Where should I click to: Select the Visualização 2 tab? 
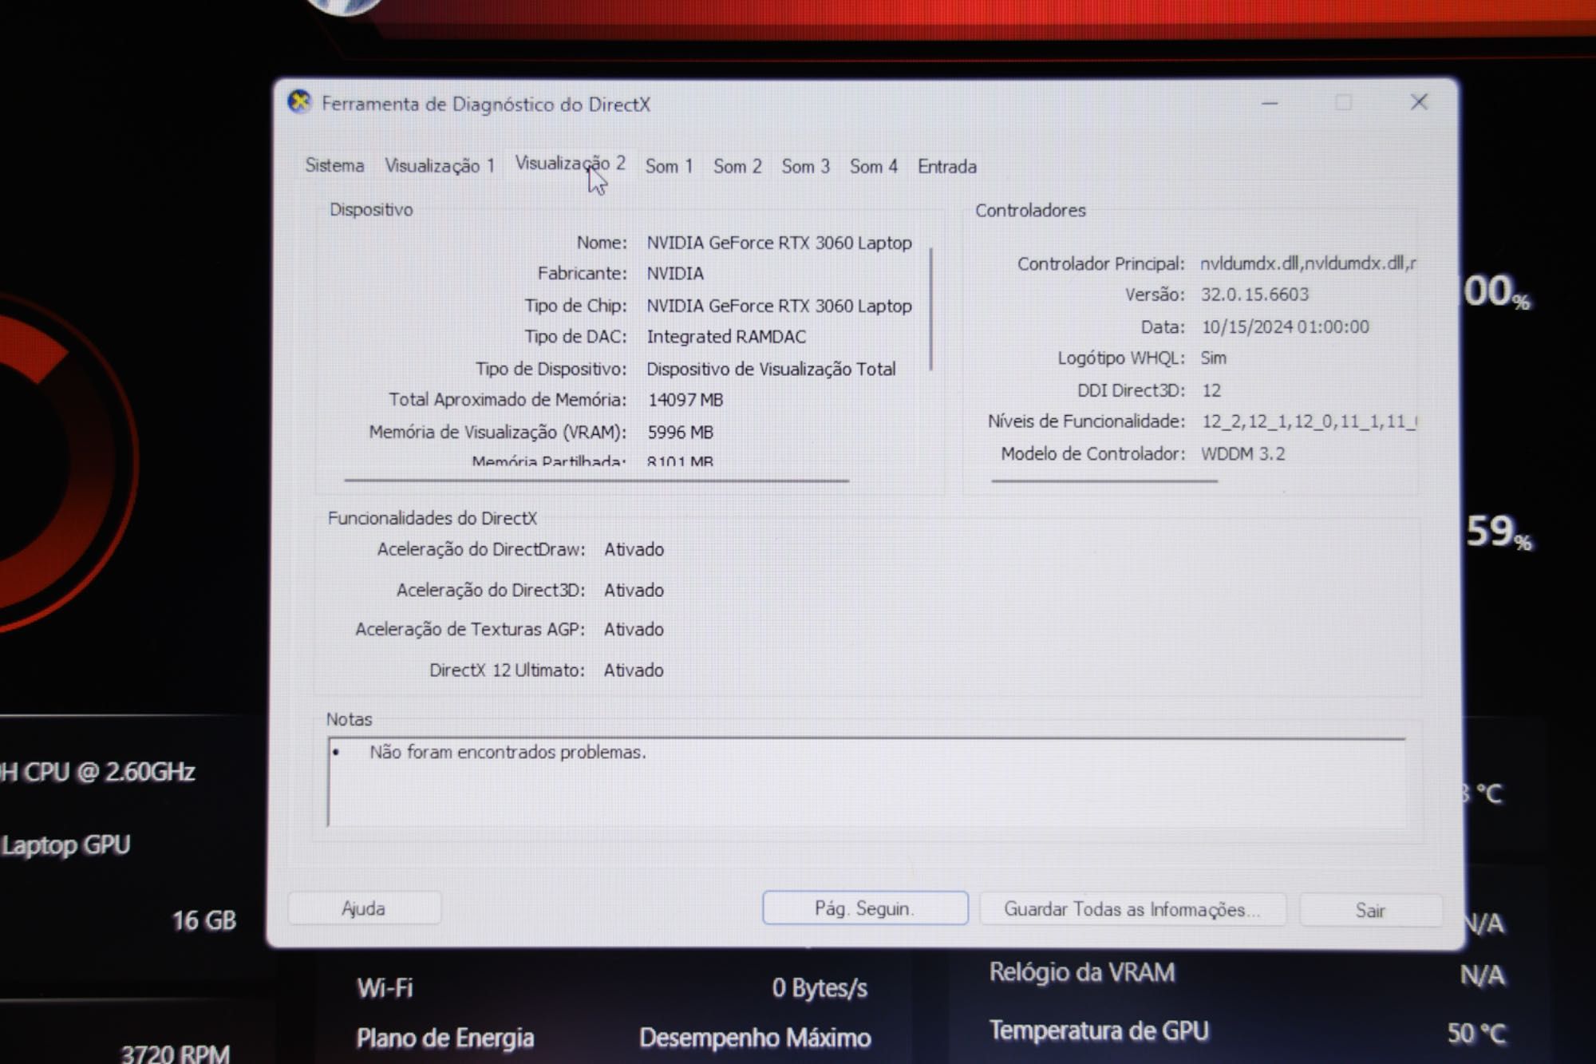tap(570, 164)
